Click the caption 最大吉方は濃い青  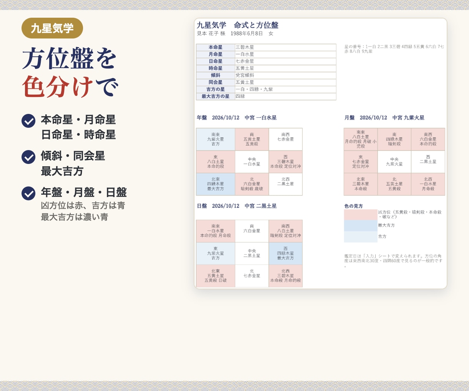pos(75,217)
